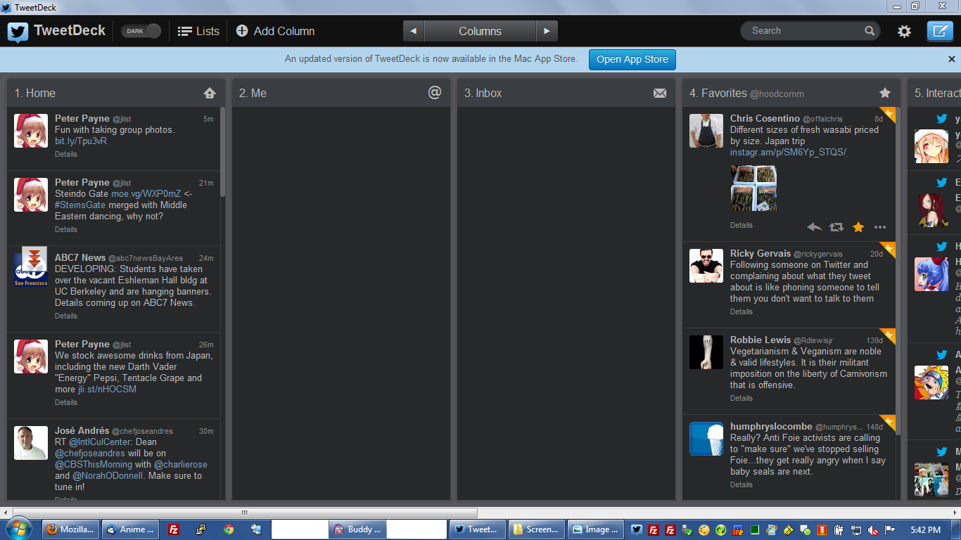
Task: Open Details of the group photos tweet
Action: click(66, 154)
